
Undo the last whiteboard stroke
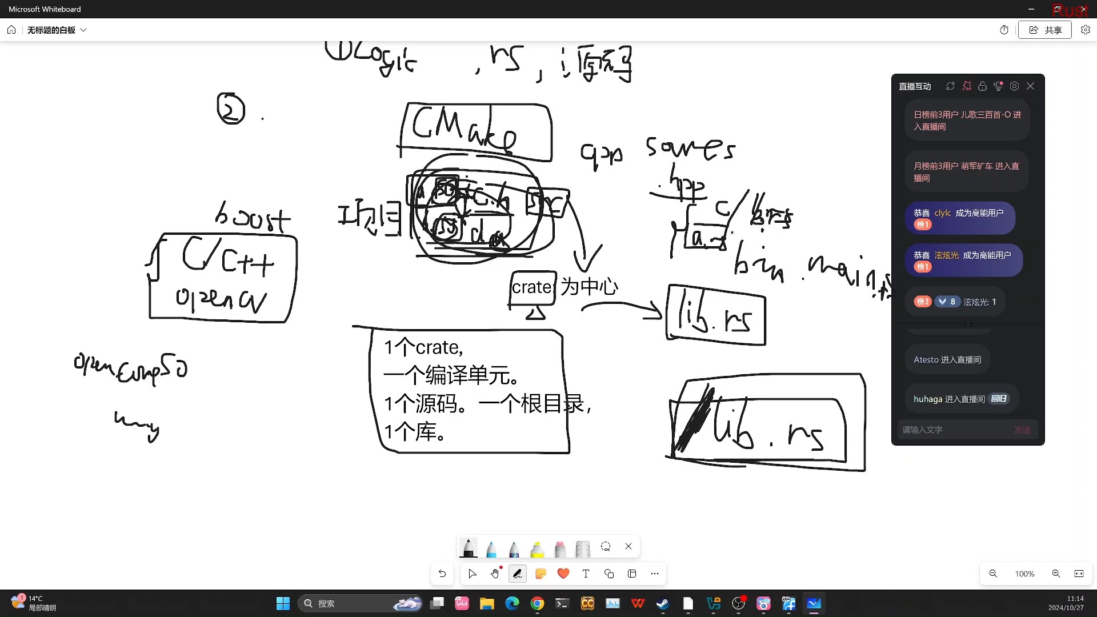click(x=442, y=574)
